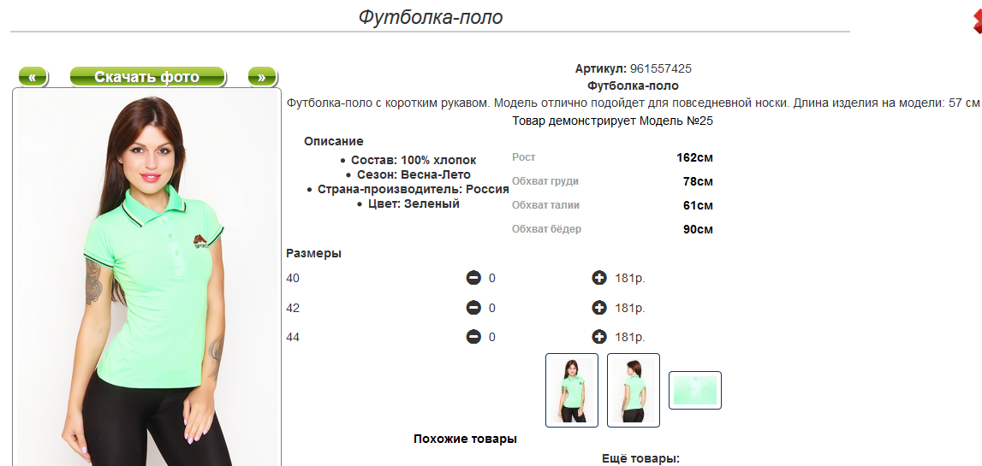Click the large product photo

click(x=147, y=282)
